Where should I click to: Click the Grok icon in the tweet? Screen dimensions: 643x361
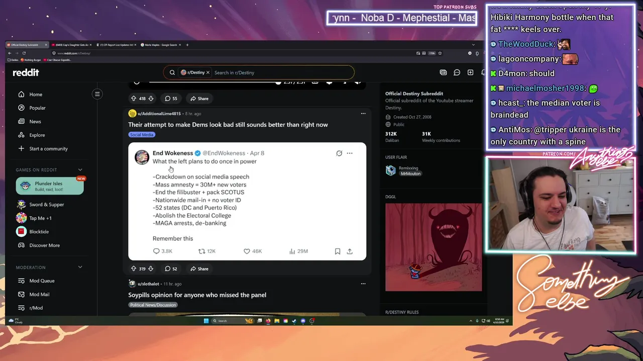[x=339, y=153]
